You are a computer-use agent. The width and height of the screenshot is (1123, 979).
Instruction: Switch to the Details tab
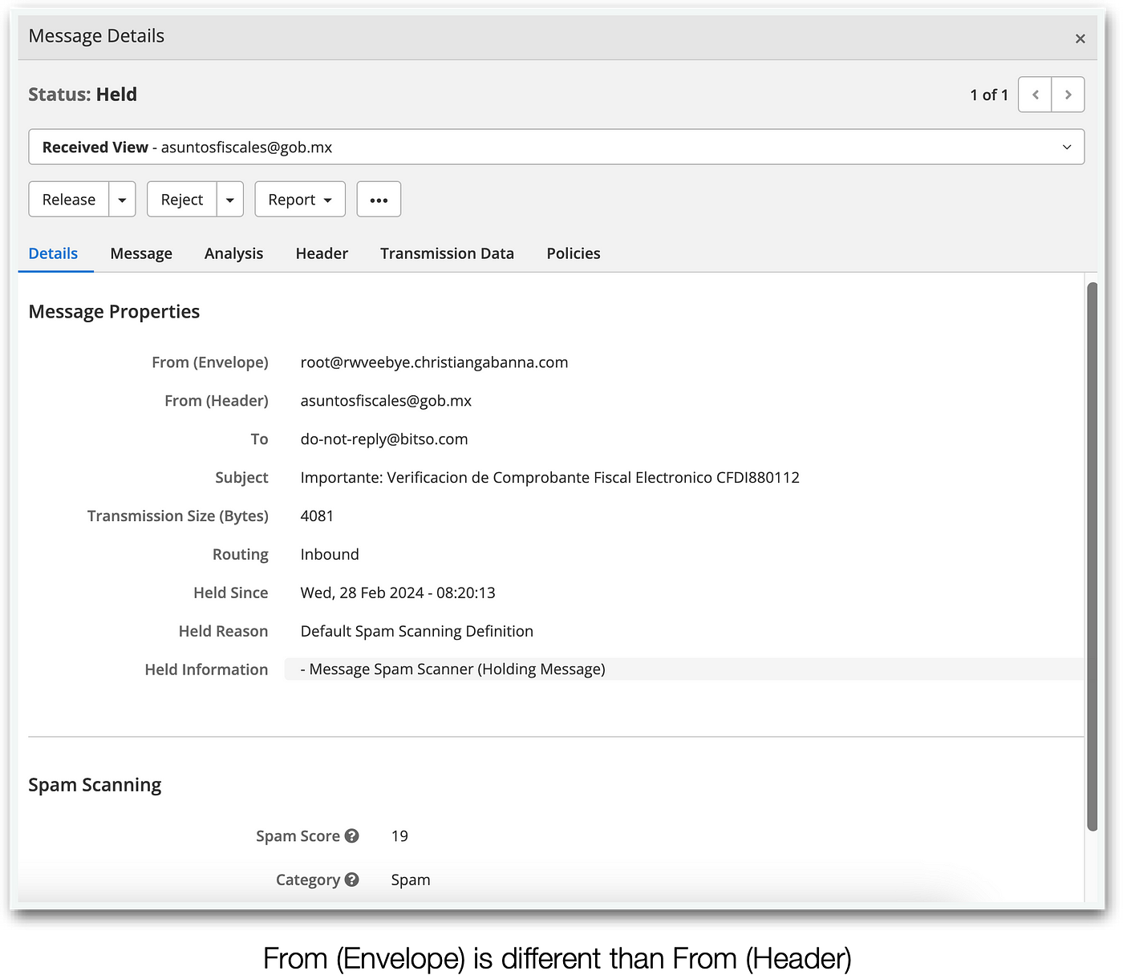point(53,253)
